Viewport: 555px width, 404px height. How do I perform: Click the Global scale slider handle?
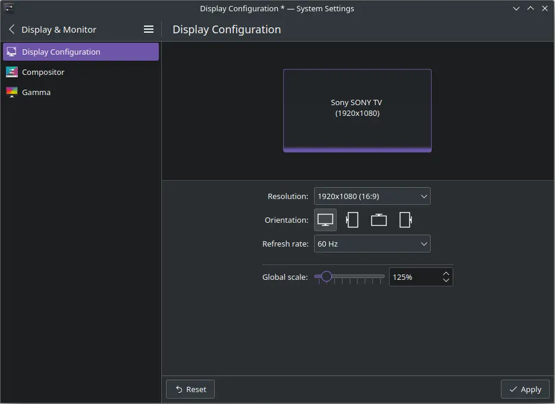click(x=326, y=276)
